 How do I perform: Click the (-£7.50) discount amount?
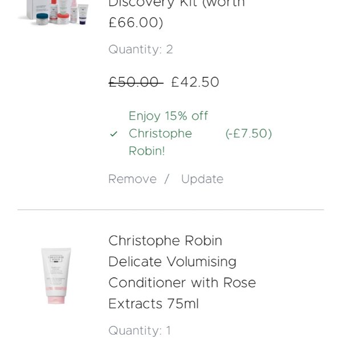click(249, 133)
